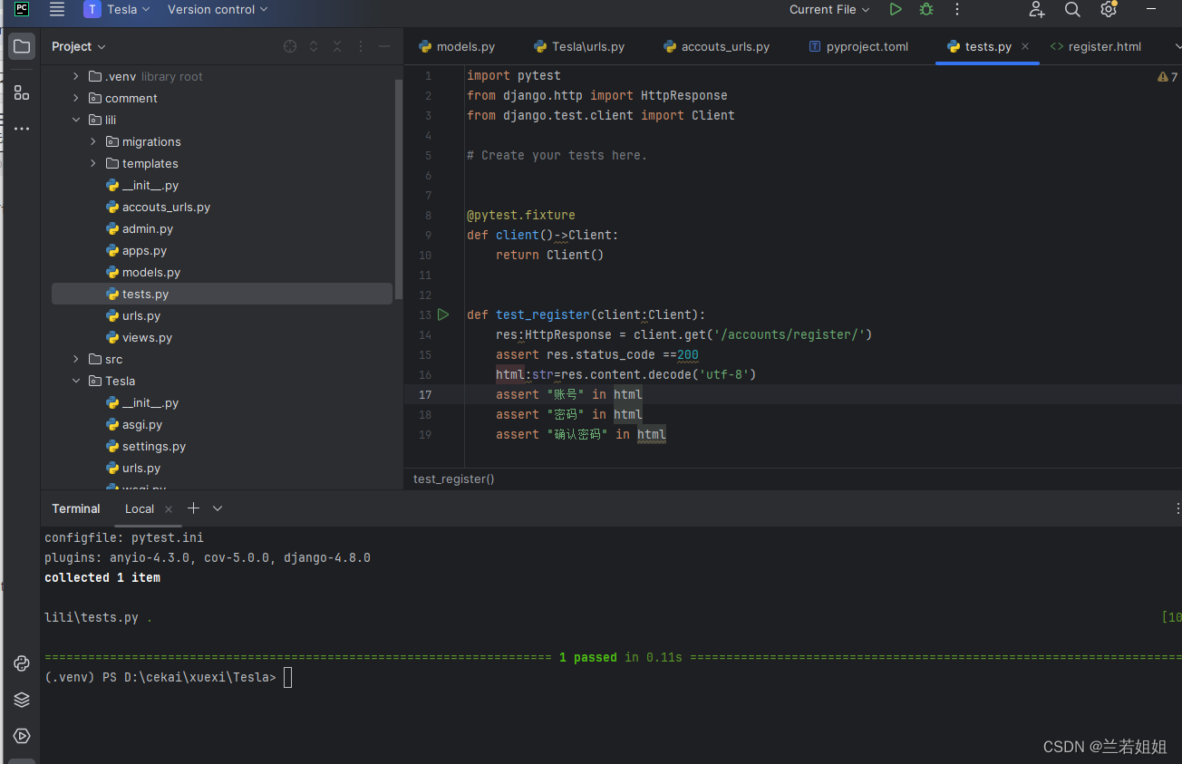
Task: Open the Run tool window icon at bottom left
Action: tap(22, 736)
